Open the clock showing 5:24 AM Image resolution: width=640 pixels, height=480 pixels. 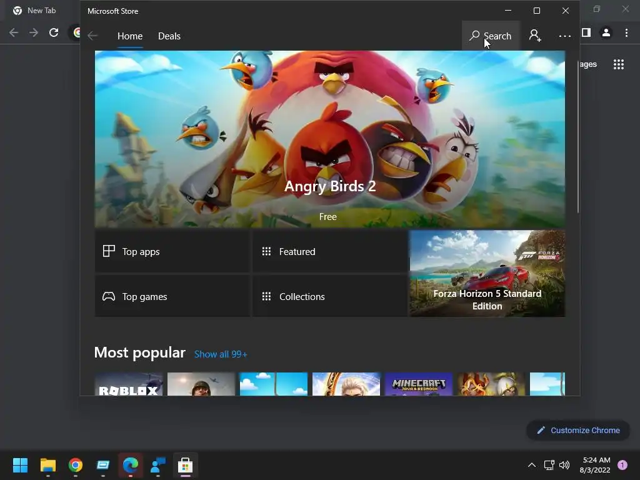click(x=595, y=465)
